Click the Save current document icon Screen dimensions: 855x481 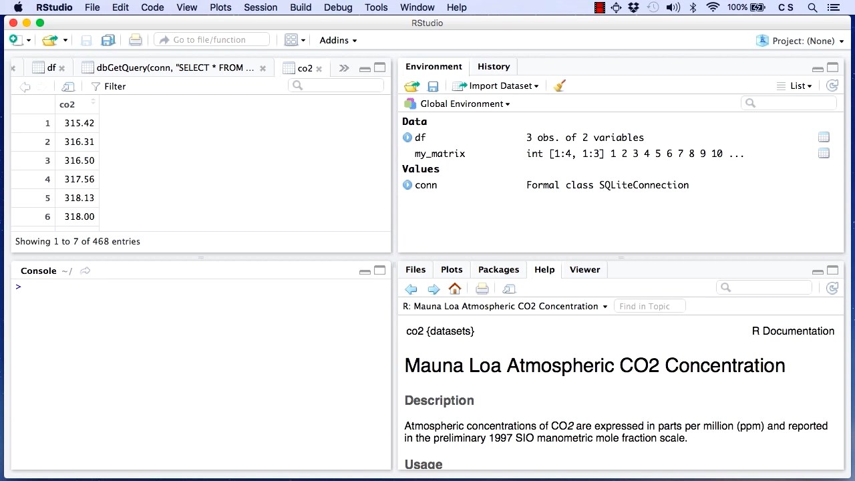86,40
